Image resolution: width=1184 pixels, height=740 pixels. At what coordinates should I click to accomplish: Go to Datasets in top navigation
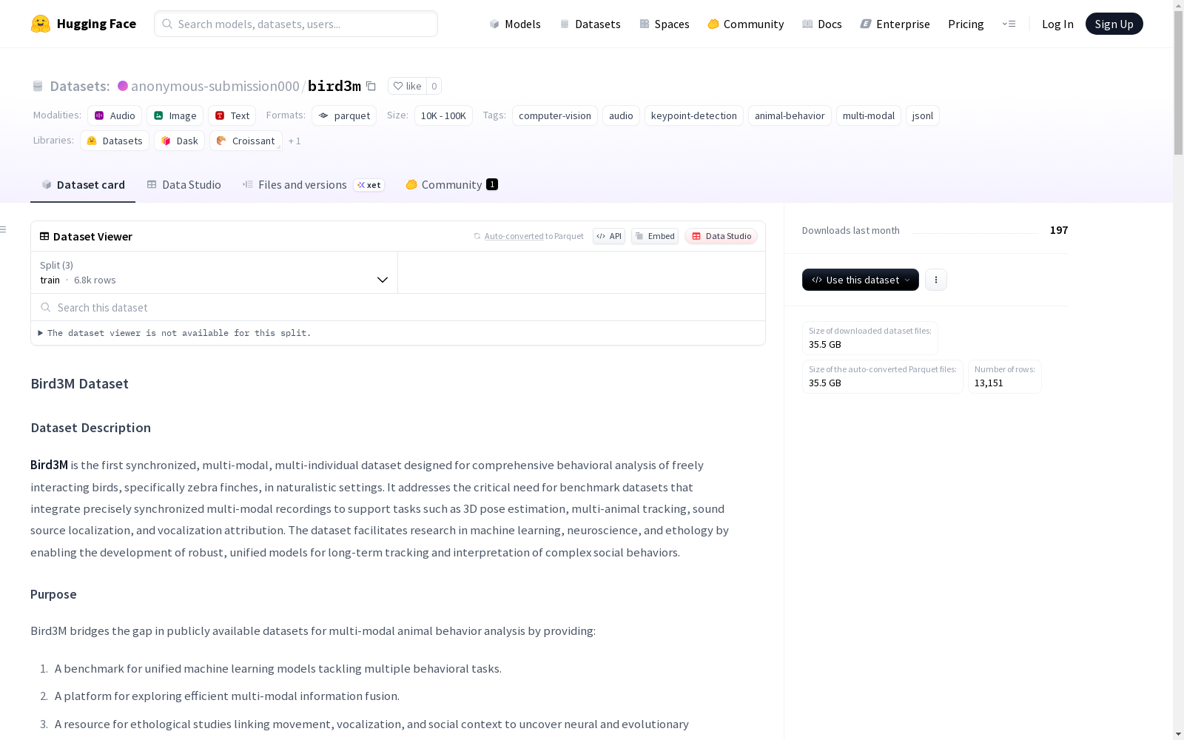pyautogui.click(x=590, y=24)
